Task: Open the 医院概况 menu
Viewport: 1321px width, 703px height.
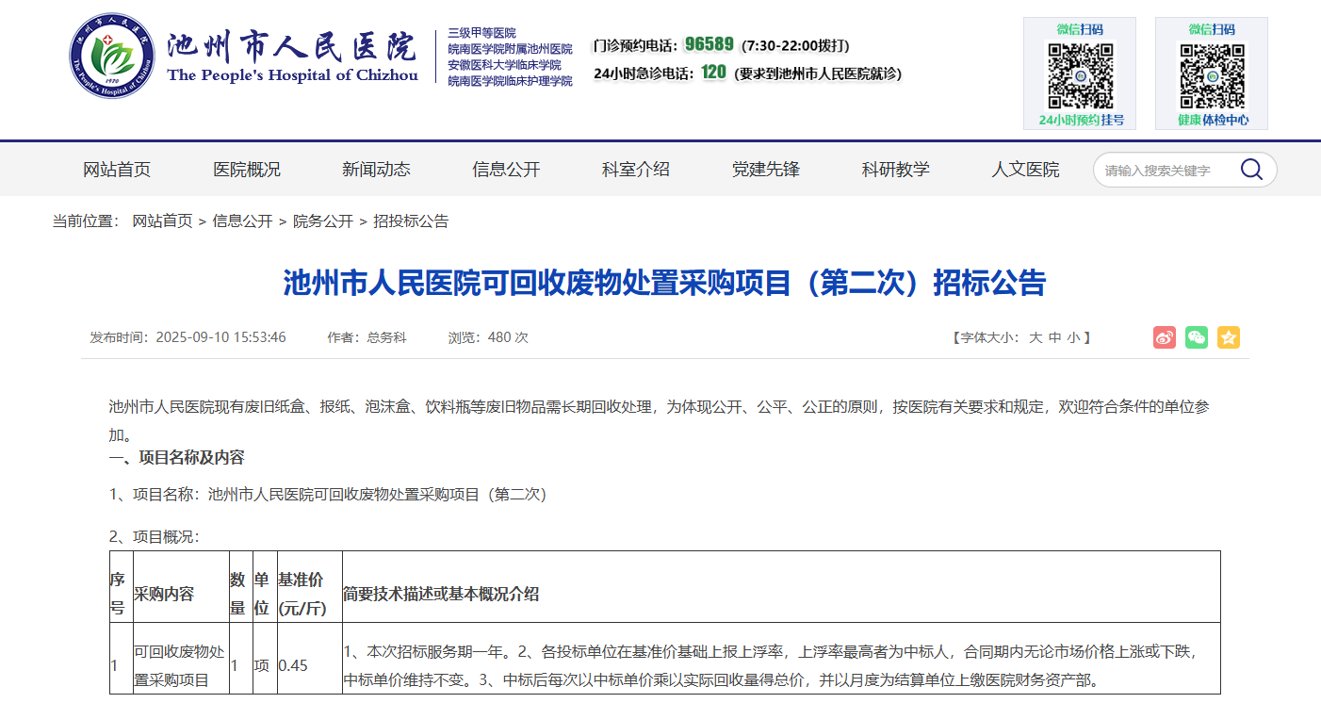Action: point(247,170)
